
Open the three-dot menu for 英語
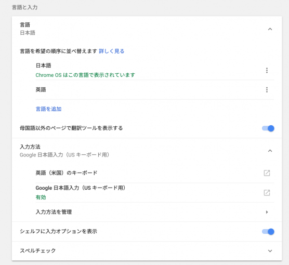tap(267, 90)
